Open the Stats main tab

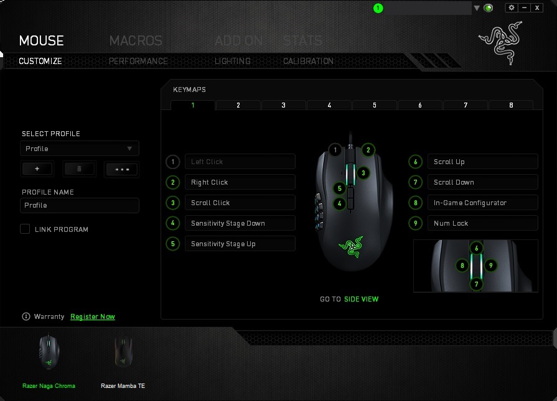tap(302, 40)
